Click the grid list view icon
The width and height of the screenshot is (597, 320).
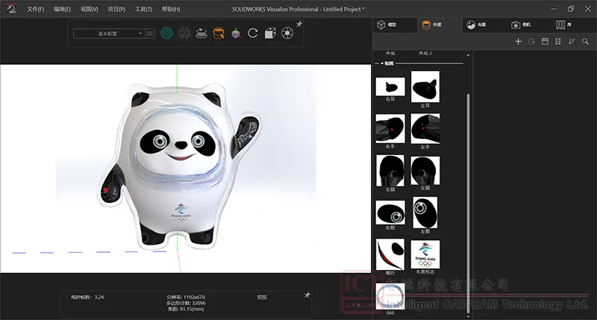[x=558, y=42]
